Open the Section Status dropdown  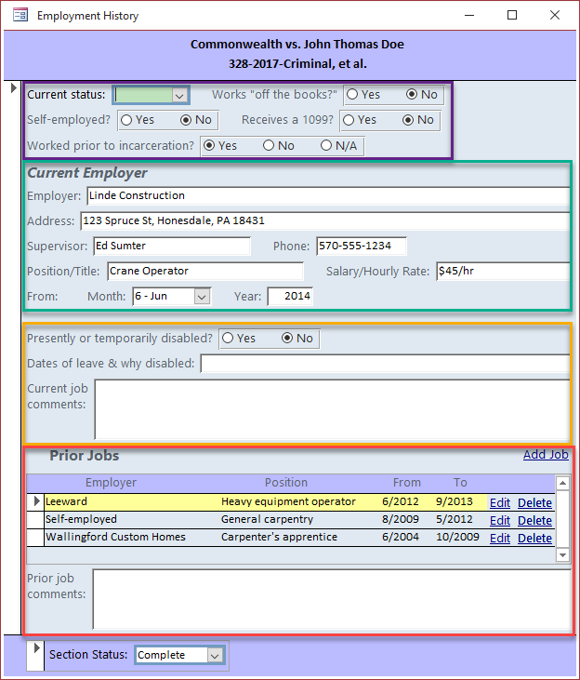tap(215, 656)
